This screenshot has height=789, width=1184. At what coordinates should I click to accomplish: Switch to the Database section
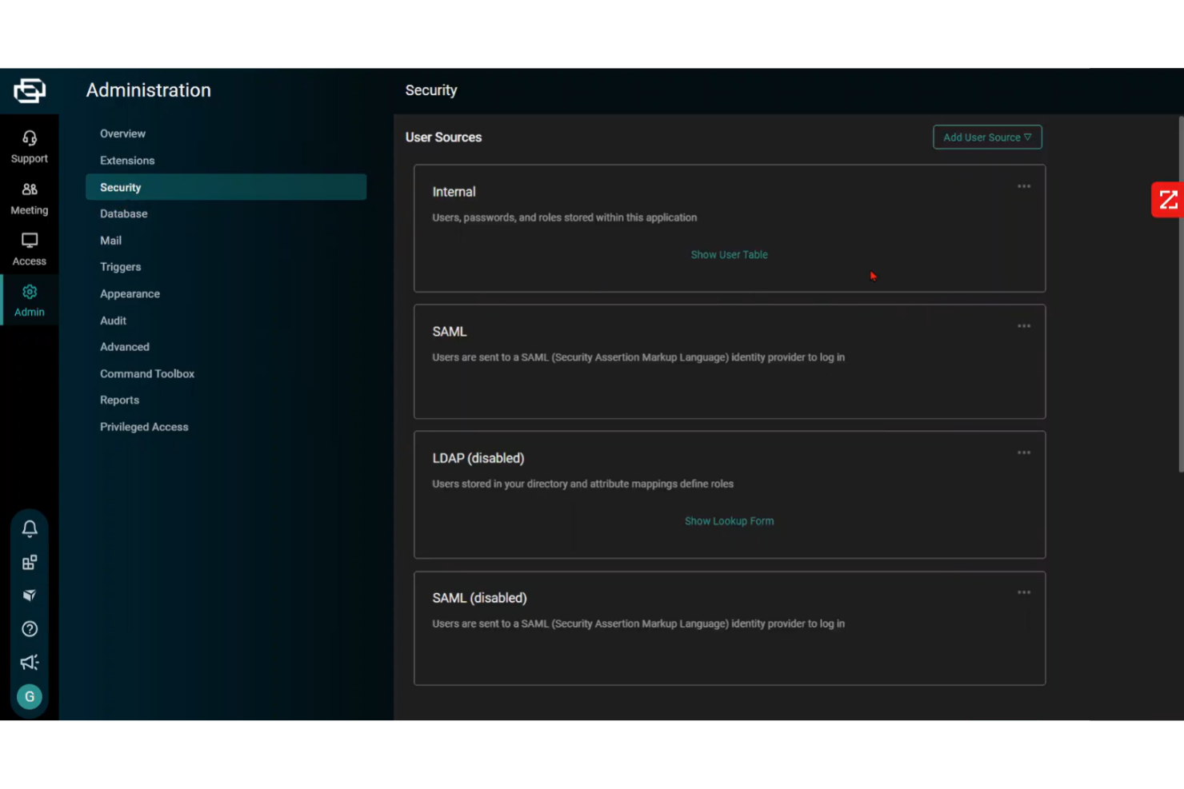click(123, 213)
